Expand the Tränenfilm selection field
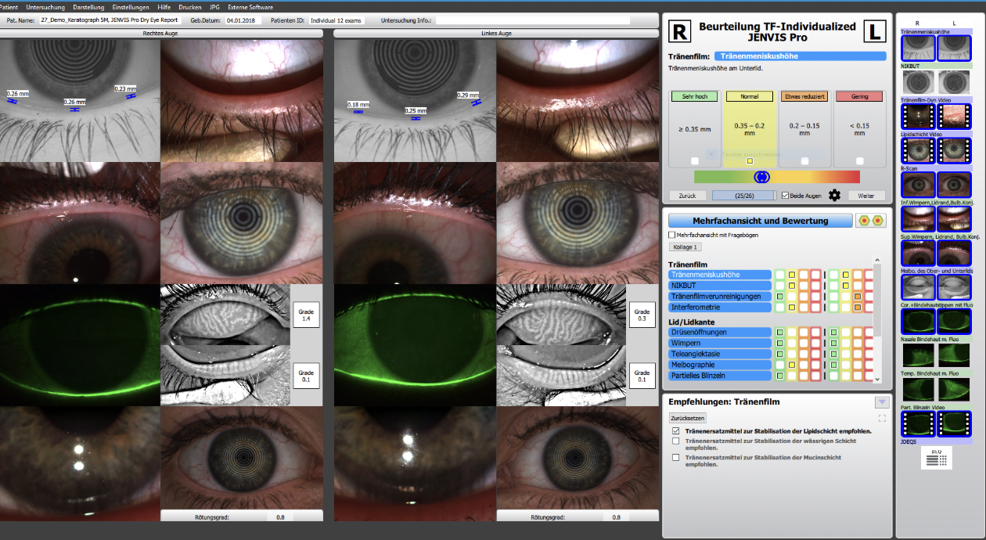Image resolution: width=986 pixels, height=540 pixels. [x=797, y=55]
